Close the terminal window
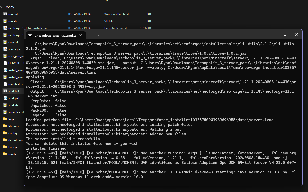Image resolution: width=308 pixels, height=192 pixels. (x=297, y=34)
